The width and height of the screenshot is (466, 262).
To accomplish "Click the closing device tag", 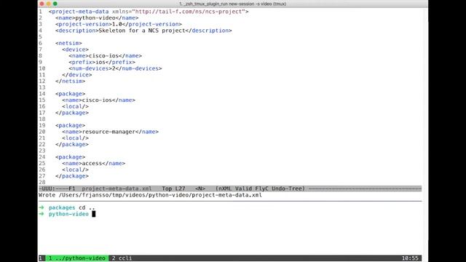I will (77, 75).
